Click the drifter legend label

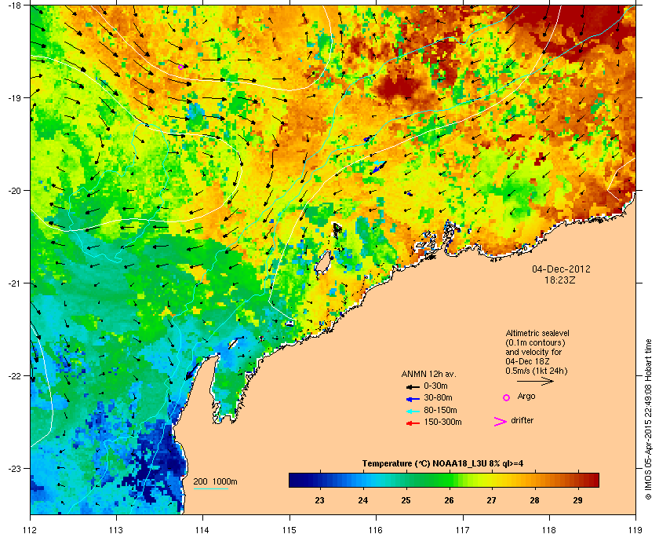[522, 420]
